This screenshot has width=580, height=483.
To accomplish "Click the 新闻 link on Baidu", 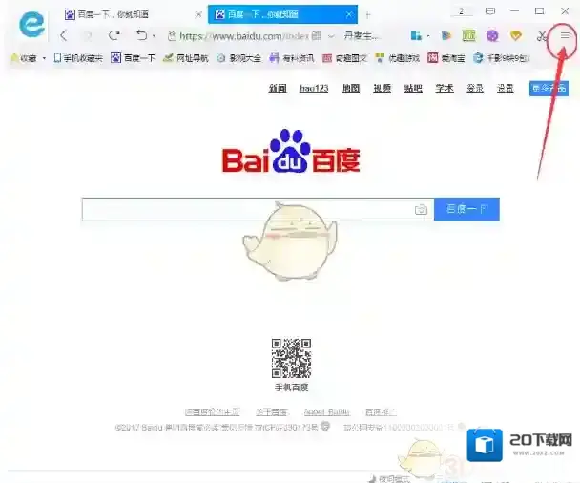I will tap(278, 88).
